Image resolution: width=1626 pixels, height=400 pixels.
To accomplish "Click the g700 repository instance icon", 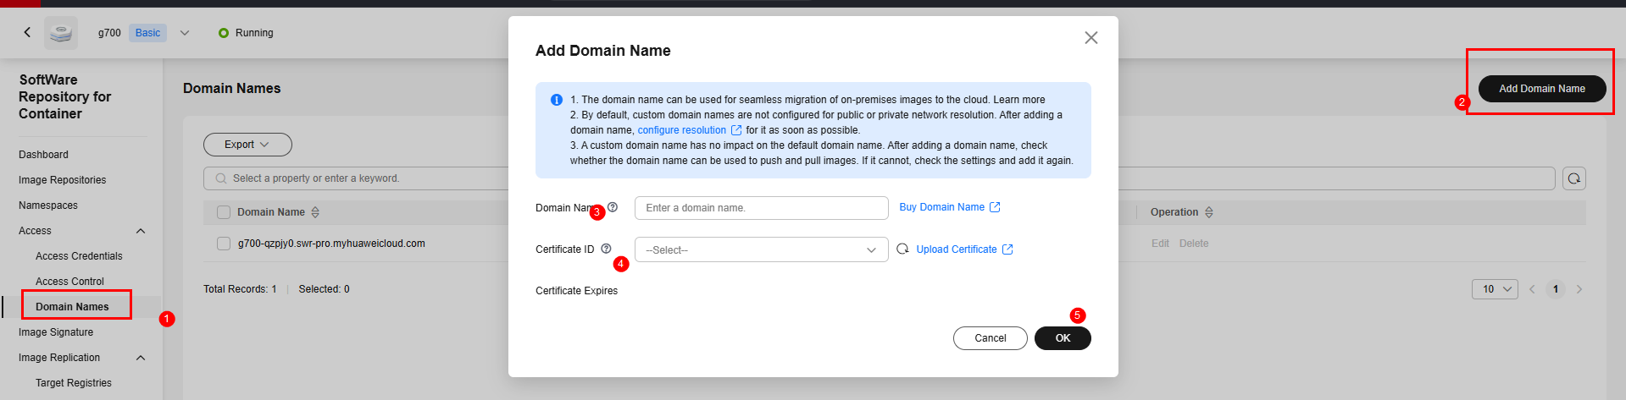I will coord(61,33).
